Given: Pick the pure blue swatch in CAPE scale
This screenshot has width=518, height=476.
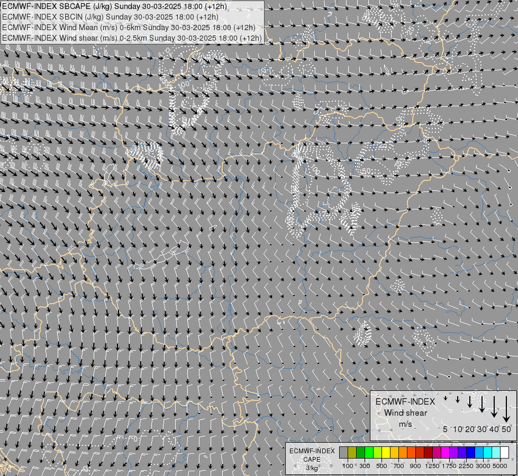Looking at the screenshot, I should [471, 452].
